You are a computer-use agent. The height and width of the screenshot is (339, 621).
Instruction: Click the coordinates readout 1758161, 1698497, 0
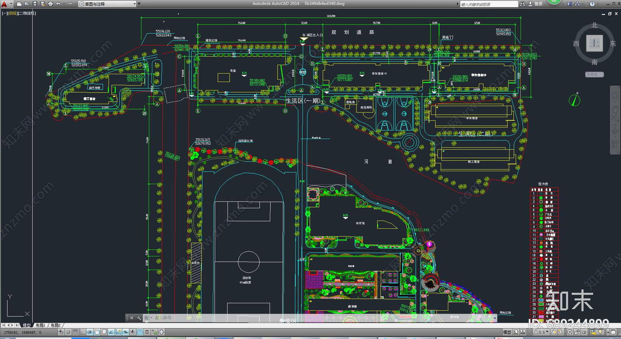tap(23, 332)
